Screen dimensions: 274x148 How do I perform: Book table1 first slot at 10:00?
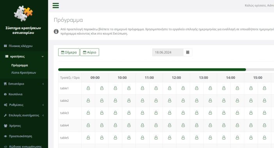click(115, 88)
